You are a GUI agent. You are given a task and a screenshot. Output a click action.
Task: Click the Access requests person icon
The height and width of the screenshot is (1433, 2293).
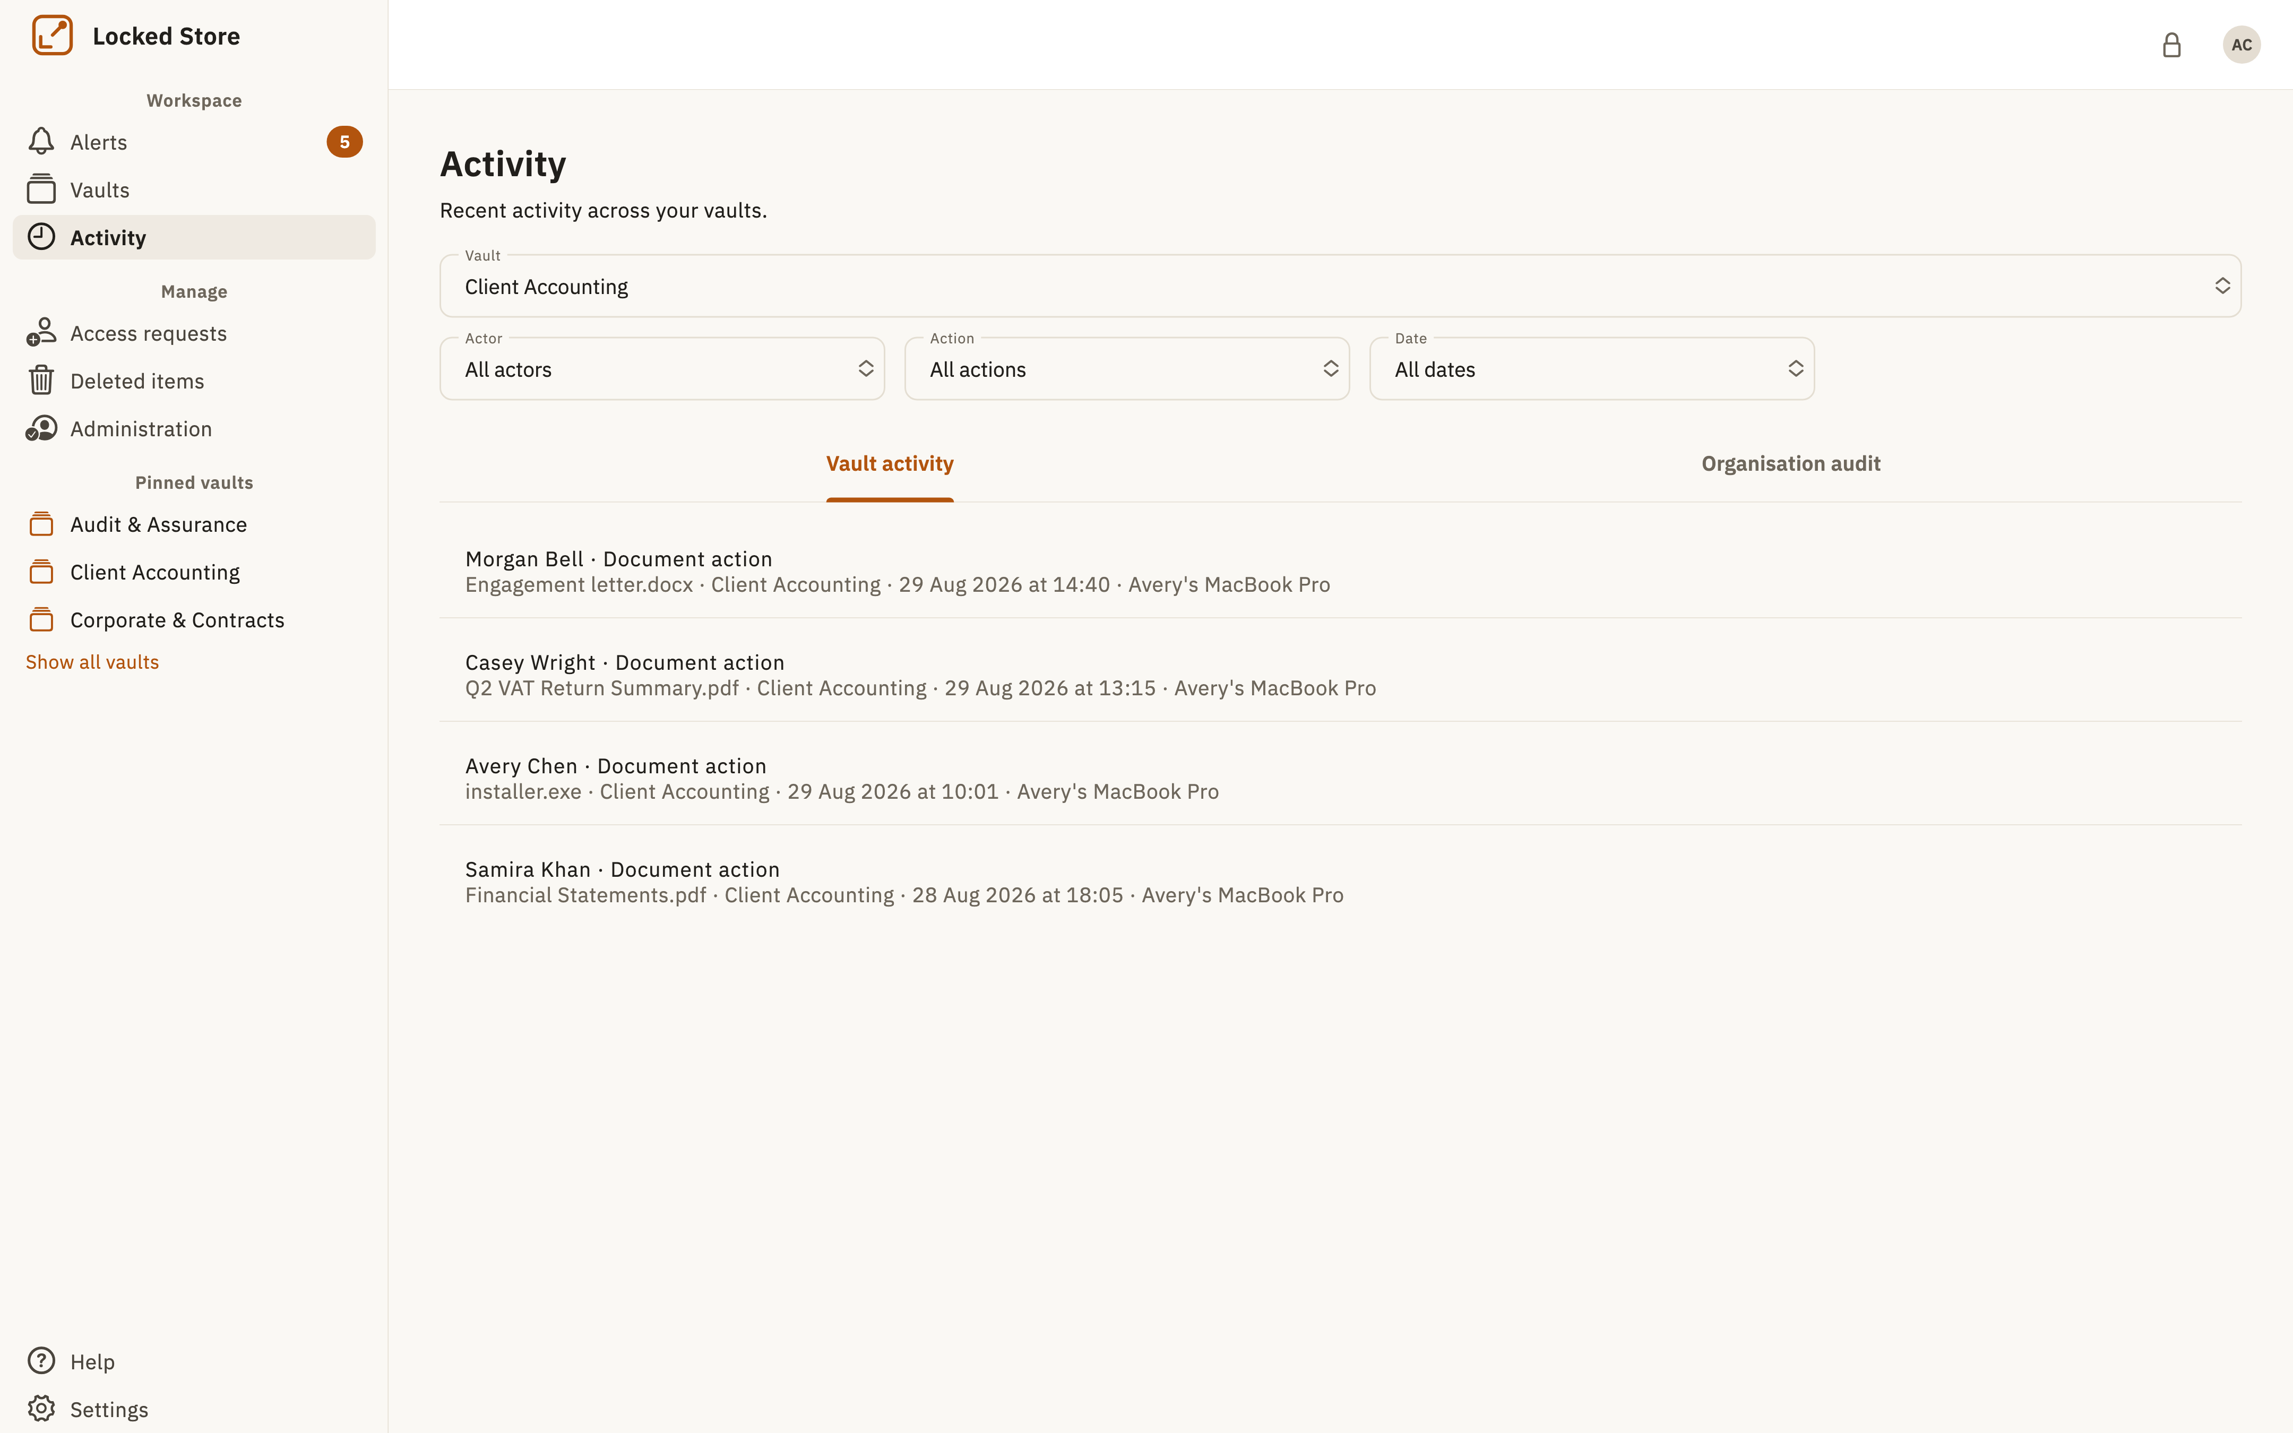point(41,333)
